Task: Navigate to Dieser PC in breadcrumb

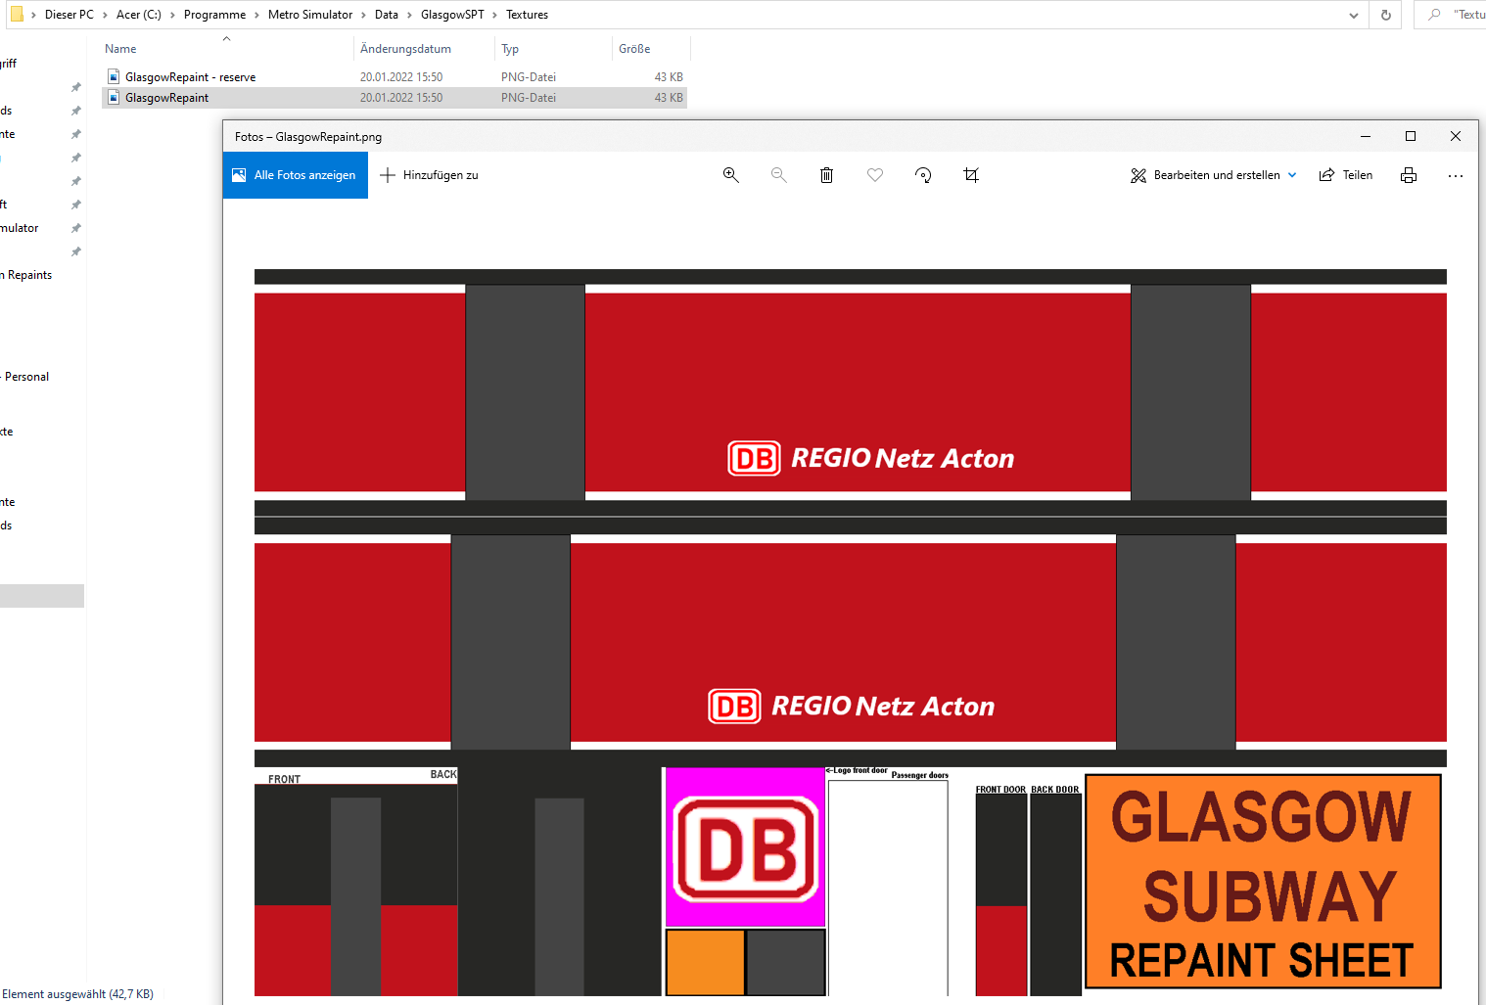Action: tap(70, 15)
